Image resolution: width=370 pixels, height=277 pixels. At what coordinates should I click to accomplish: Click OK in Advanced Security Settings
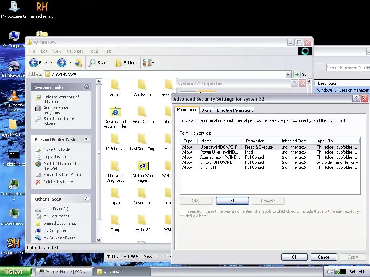click(x=294, y=257)
